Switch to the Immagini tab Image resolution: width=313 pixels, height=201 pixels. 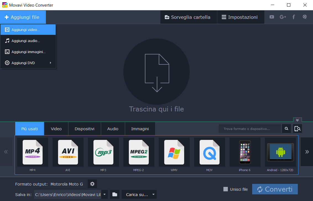(x=140, y=129)
